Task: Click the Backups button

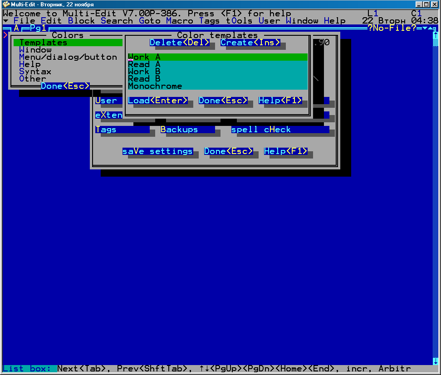Action: pos(187,130)
